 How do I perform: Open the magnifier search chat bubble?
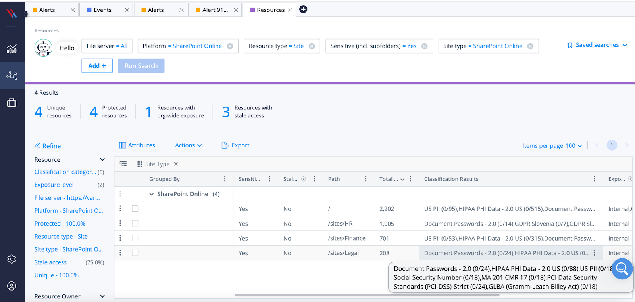(x=622, y=269)
